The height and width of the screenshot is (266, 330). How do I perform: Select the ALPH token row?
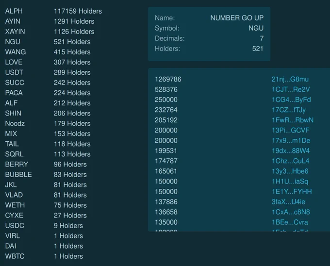(x=53, y=11)
